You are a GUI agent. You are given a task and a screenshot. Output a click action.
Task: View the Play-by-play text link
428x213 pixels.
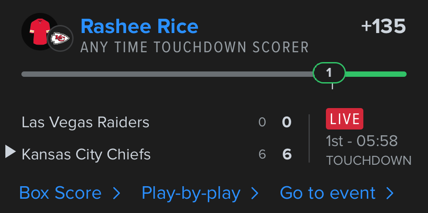(x=191, y=193)
